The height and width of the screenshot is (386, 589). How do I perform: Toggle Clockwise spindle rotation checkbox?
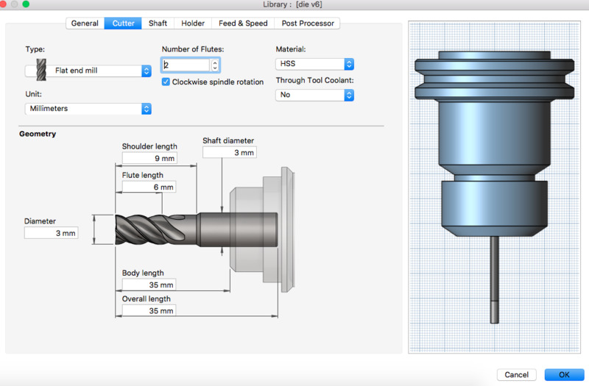tap(166, 82)
